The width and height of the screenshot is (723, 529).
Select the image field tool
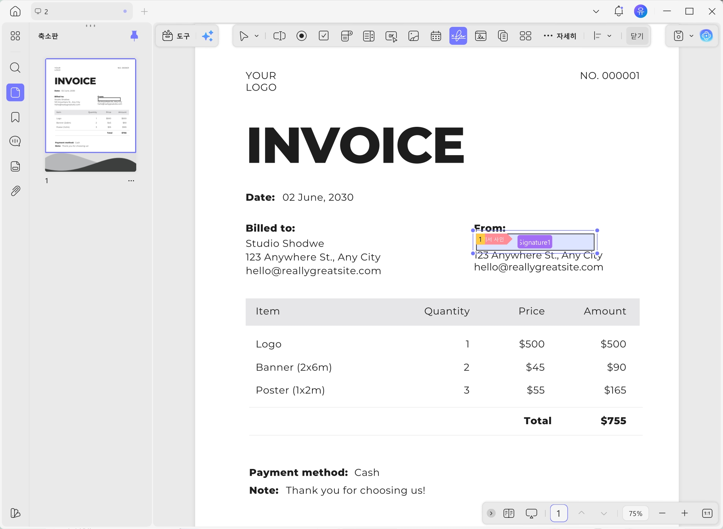(x=414, y=36)
